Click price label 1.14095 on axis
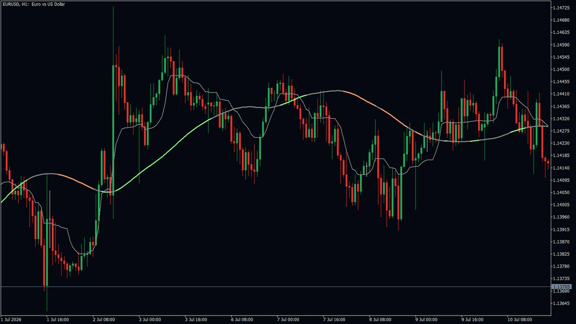 click(x=561, y=181)
